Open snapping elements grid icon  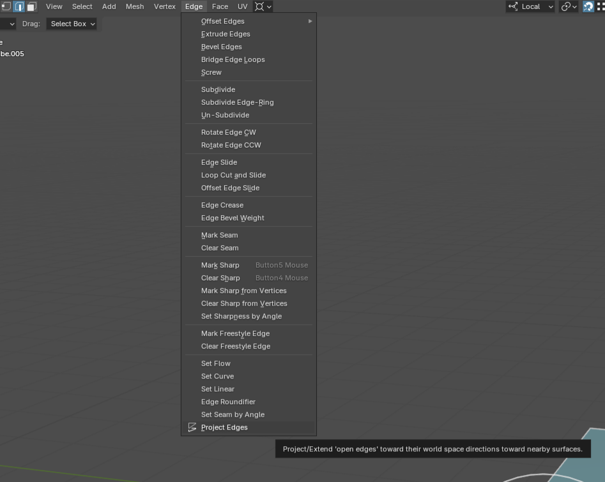coord(601,6)
